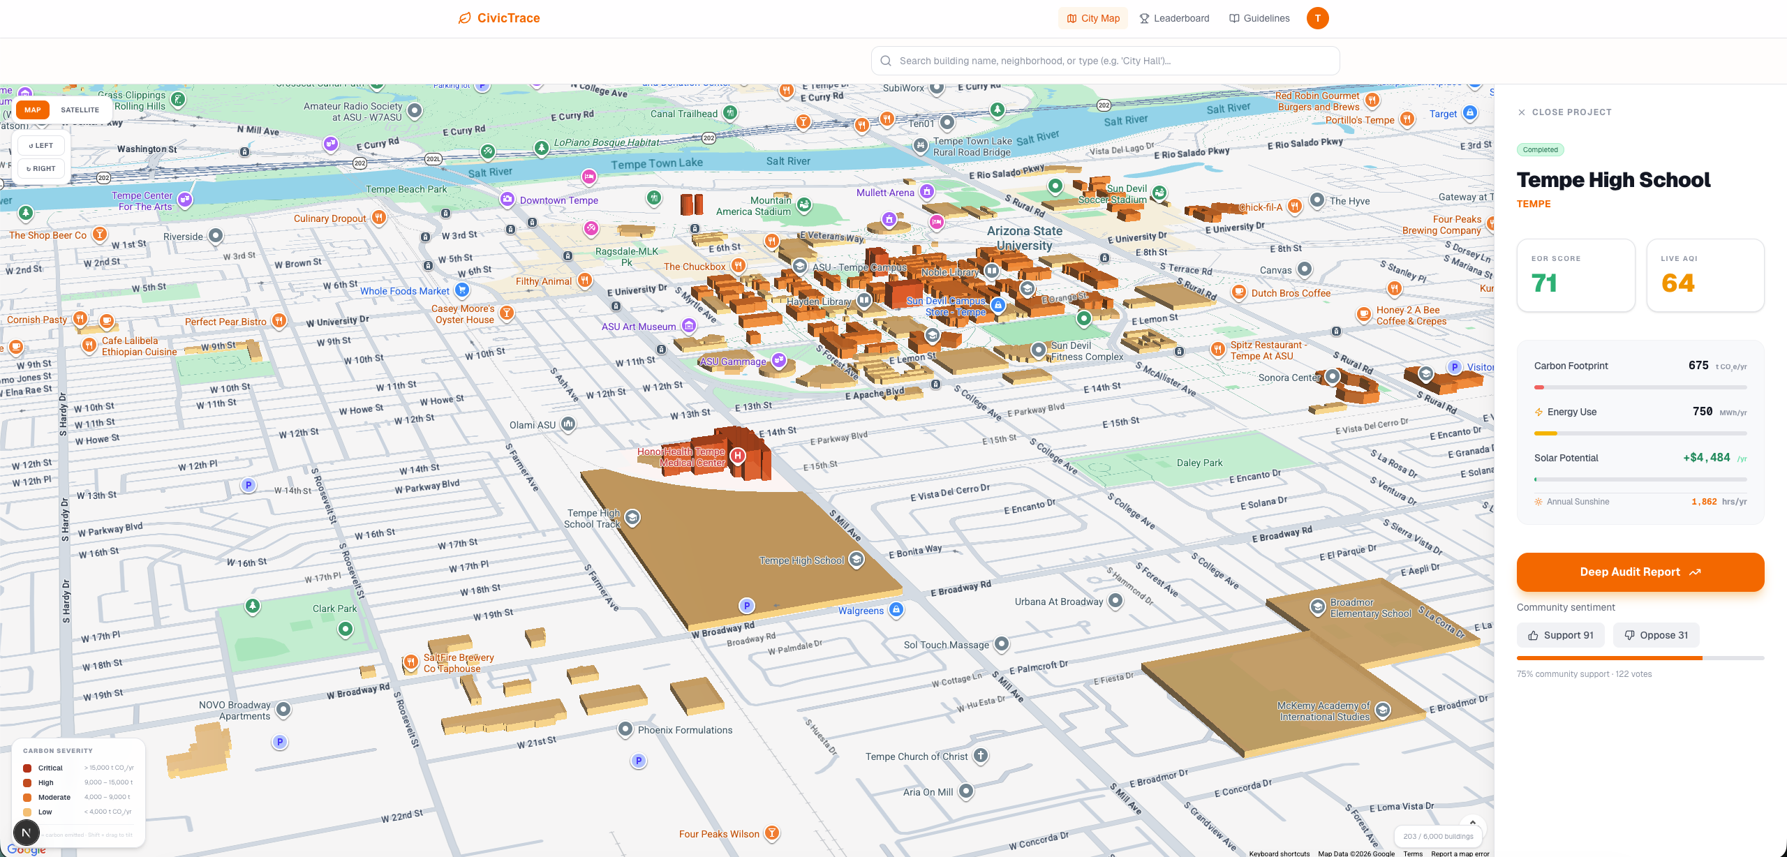Screen dimensions: 1787x857
Task: Switch map view to Satellite
Action: point(80,110)
